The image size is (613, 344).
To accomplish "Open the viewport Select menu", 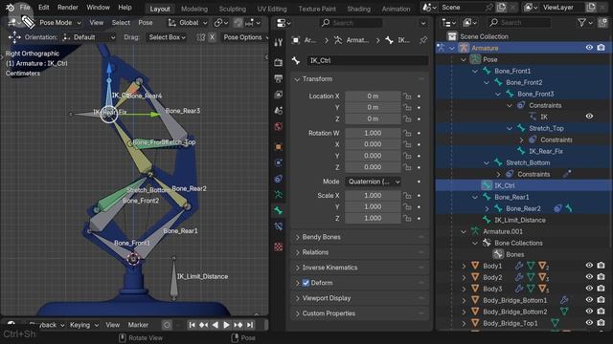I will point(121,23).
